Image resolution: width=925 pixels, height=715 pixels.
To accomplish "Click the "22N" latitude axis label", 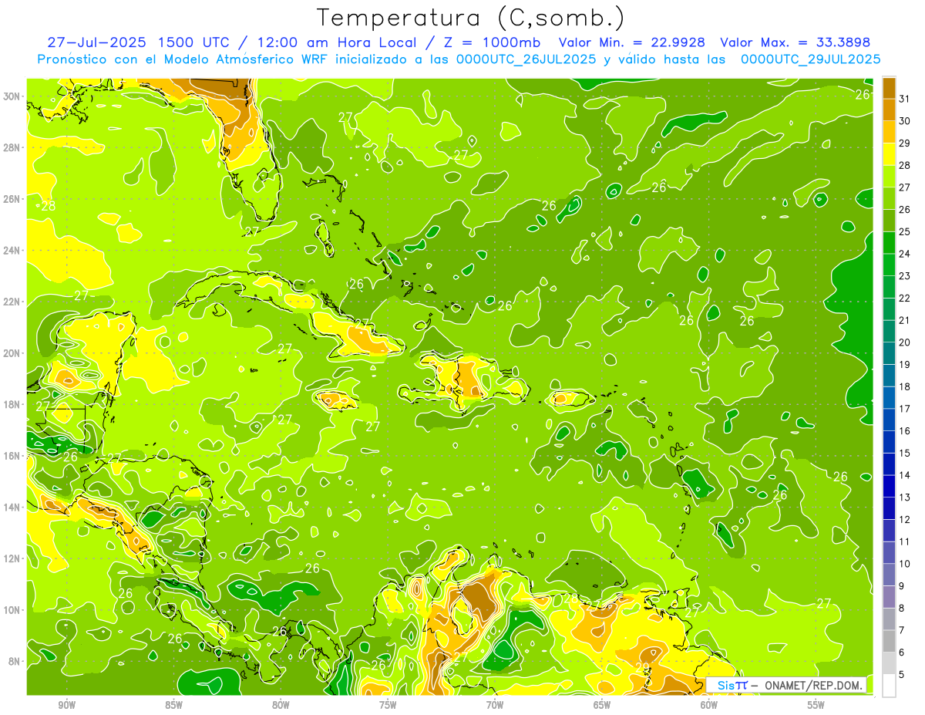I will point(12,302).
